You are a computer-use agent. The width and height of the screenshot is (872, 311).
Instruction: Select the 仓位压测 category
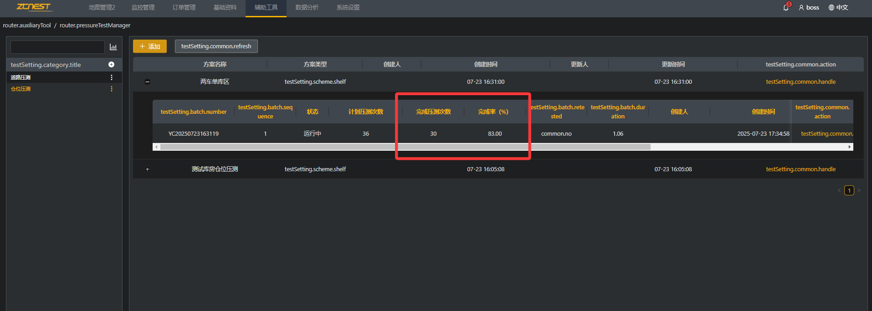pos(21,89)
